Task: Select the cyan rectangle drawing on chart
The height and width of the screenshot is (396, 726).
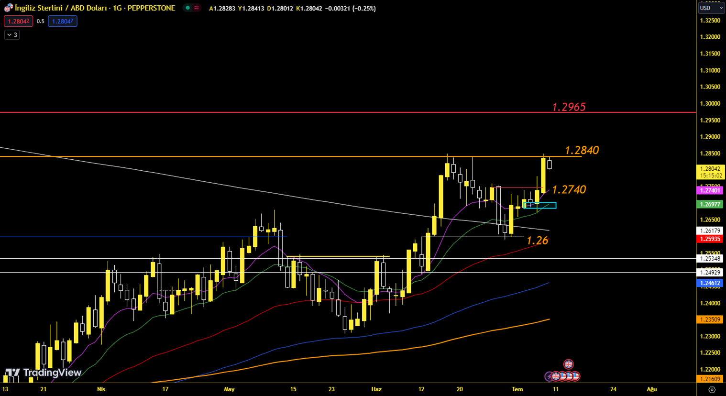Action: coord(540,206)
